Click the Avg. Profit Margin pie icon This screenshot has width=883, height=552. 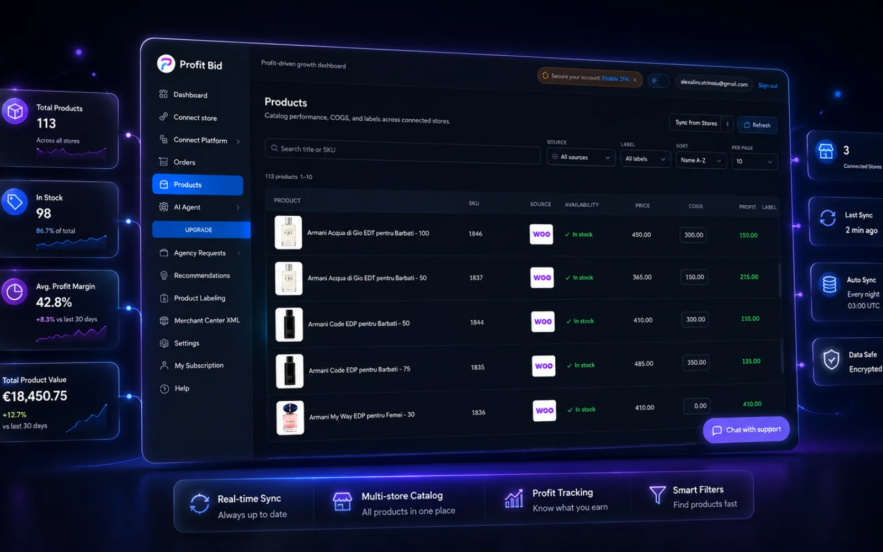click(14, 292)
